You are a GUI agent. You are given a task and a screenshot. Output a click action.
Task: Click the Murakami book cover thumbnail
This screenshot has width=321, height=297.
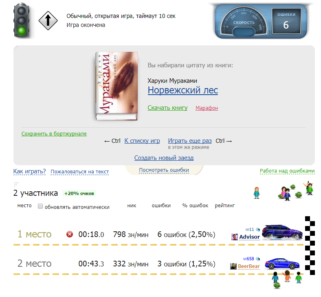point(117,86)
